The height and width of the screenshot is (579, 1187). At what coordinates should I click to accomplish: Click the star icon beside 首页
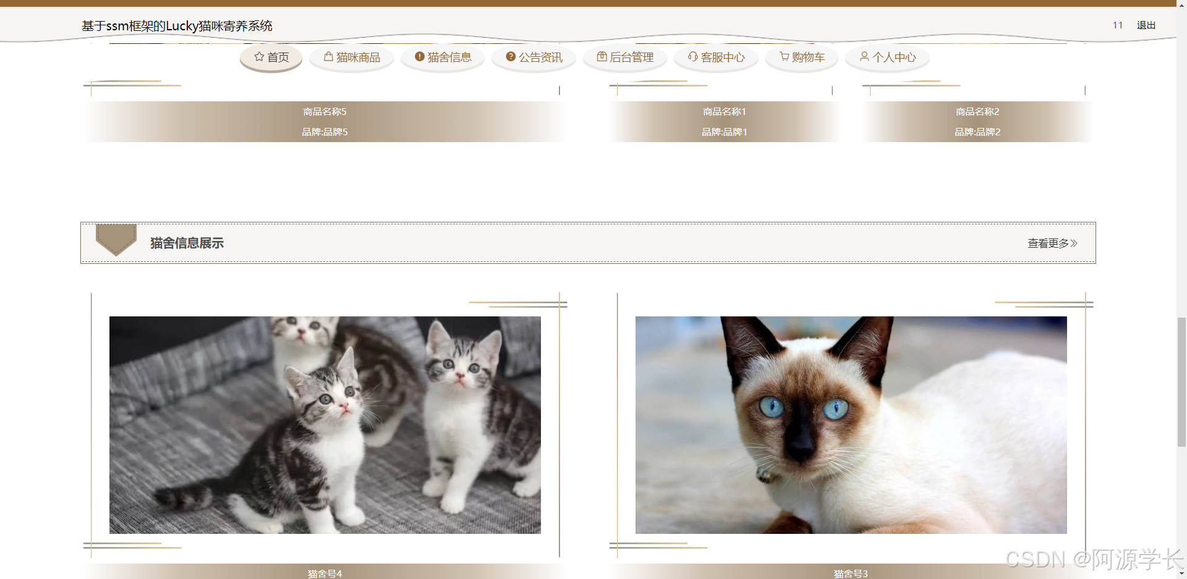click(259, 57)
